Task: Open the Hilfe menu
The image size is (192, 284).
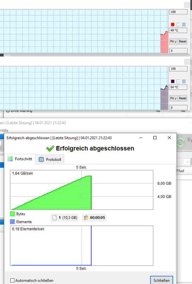Action: pos(4,130)
